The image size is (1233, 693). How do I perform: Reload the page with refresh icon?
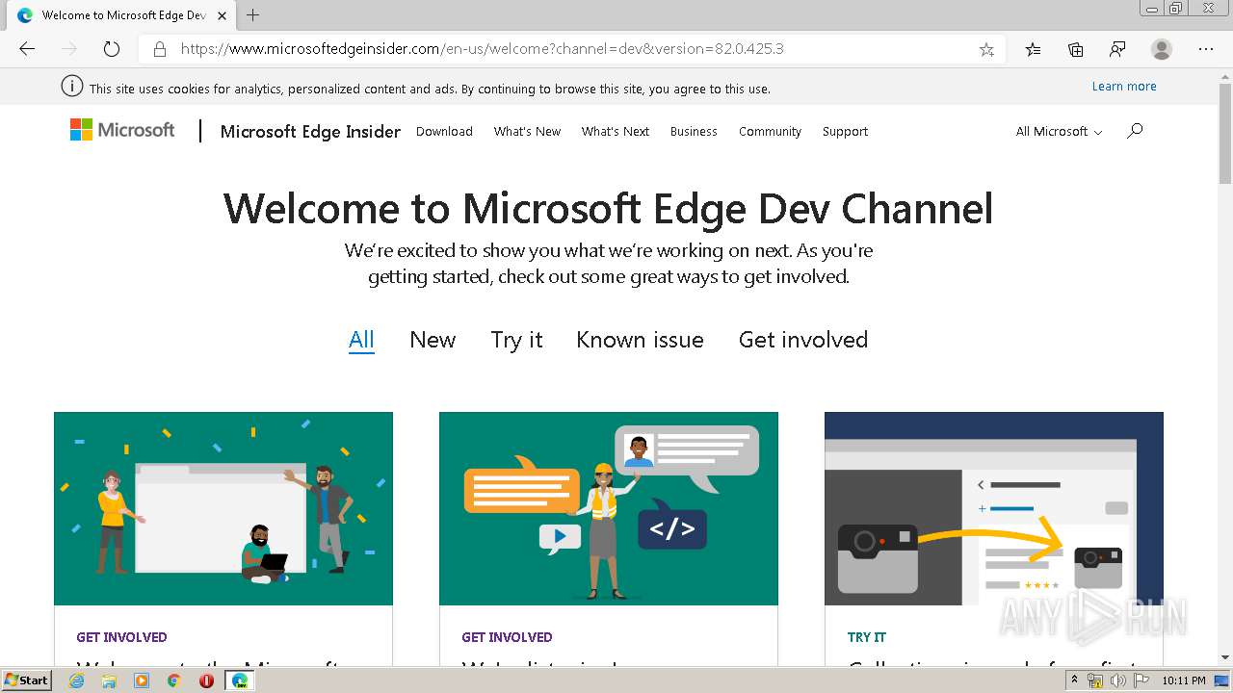pos(111,49)
